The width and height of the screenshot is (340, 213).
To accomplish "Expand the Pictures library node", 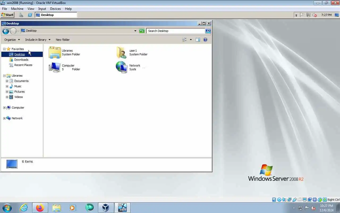I will point(7,92).
